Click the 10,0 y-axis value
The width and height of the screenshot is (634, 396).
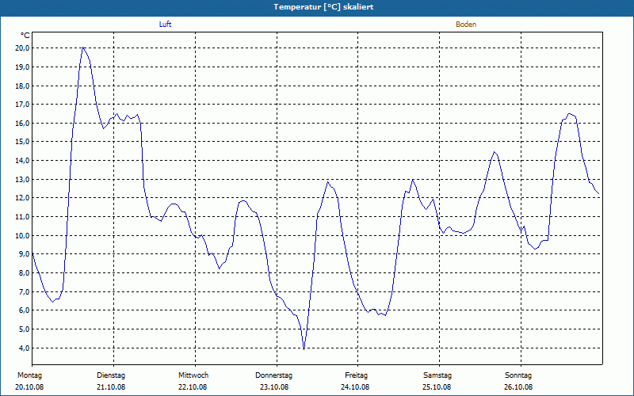(x=23, y=235)
